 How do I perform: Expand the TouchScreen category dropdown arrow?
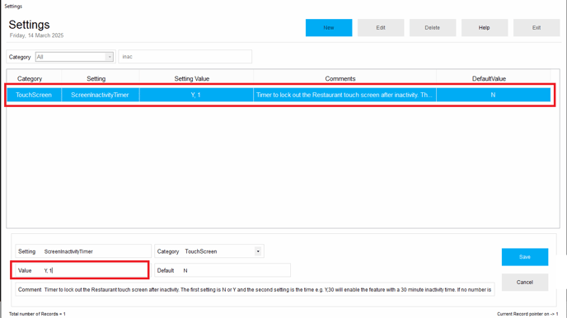click(x=258, y=251)
